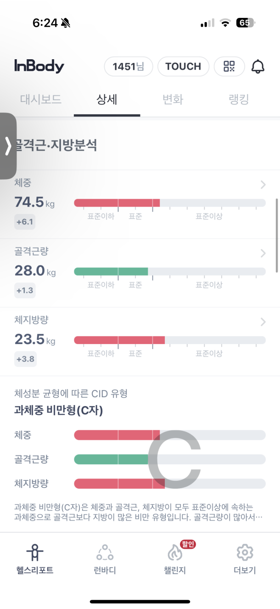Tap the InBody logo
280x609 pixels.
[39, 67]
